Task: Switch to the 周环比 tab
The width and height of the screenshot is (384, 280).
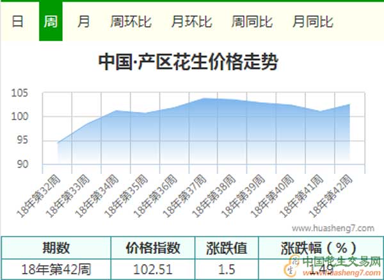Action: point(131,21)
